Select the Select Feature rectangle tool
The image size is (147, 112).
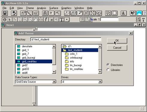[x=20, y=19]
